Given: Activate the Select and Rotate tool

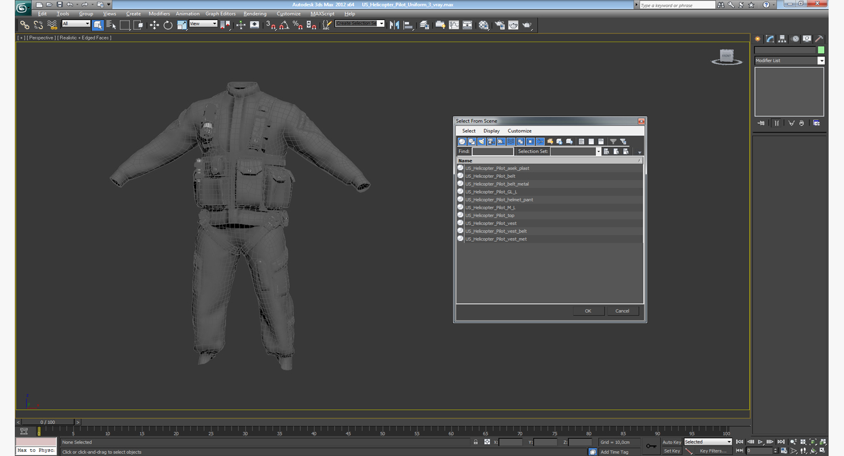Looking at the screenshot, I should coord(168,25).
